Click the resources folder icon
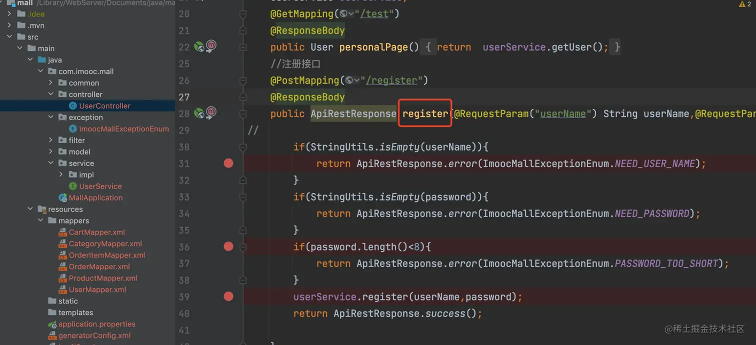This screenshot has height=345, width=756. coord(42,209)
